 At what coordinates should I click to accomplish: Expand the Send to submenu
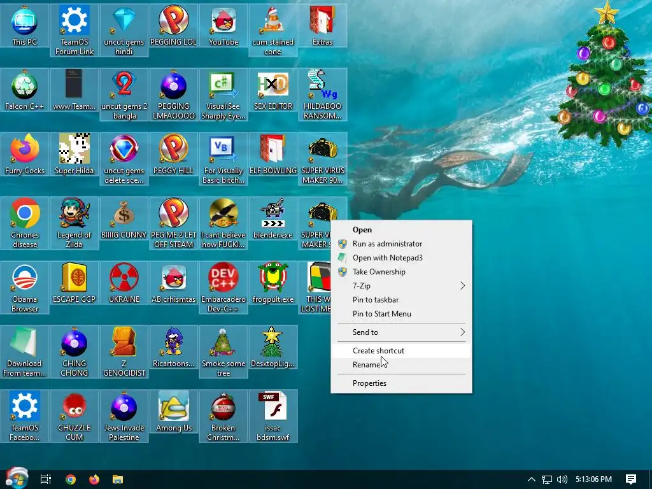click(401, 332)
